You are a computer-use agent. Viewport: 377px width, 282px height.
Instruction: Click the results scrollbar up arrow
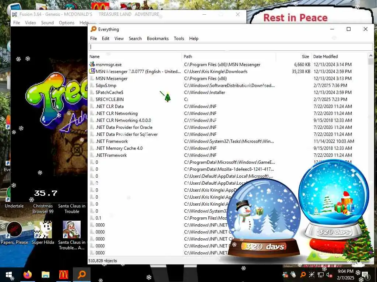(x=370, y=56)
